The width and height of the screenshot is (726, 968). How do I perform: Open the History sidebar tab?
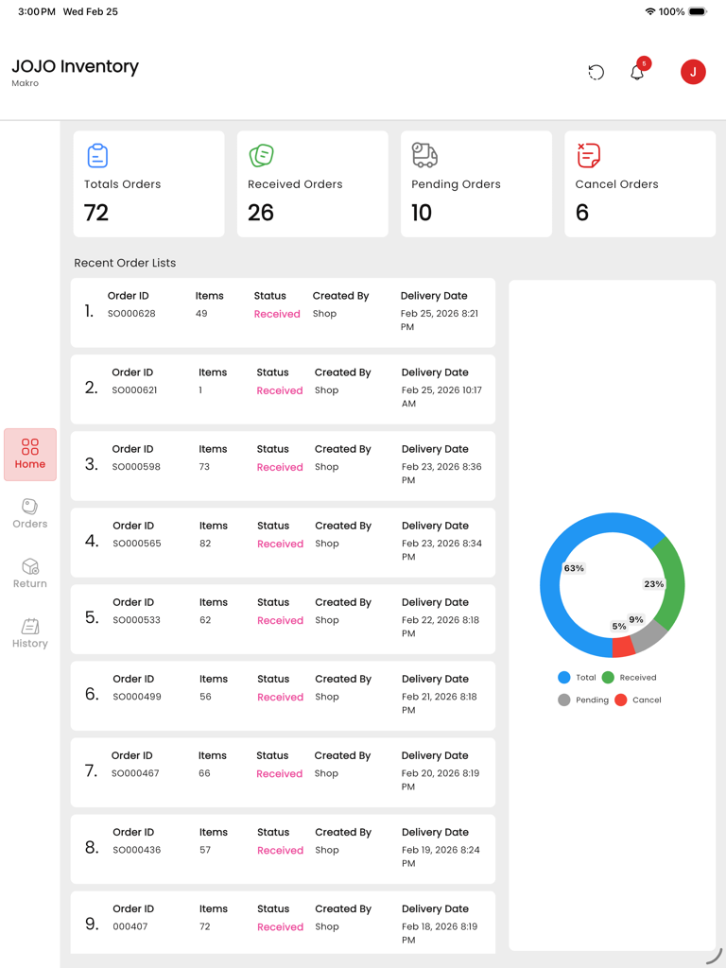tap(30, 633)
